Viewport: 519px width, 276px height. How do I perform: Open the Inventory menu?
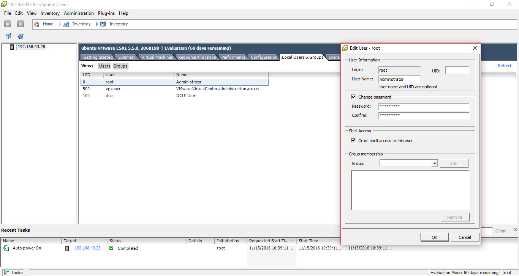pos(50,13)
